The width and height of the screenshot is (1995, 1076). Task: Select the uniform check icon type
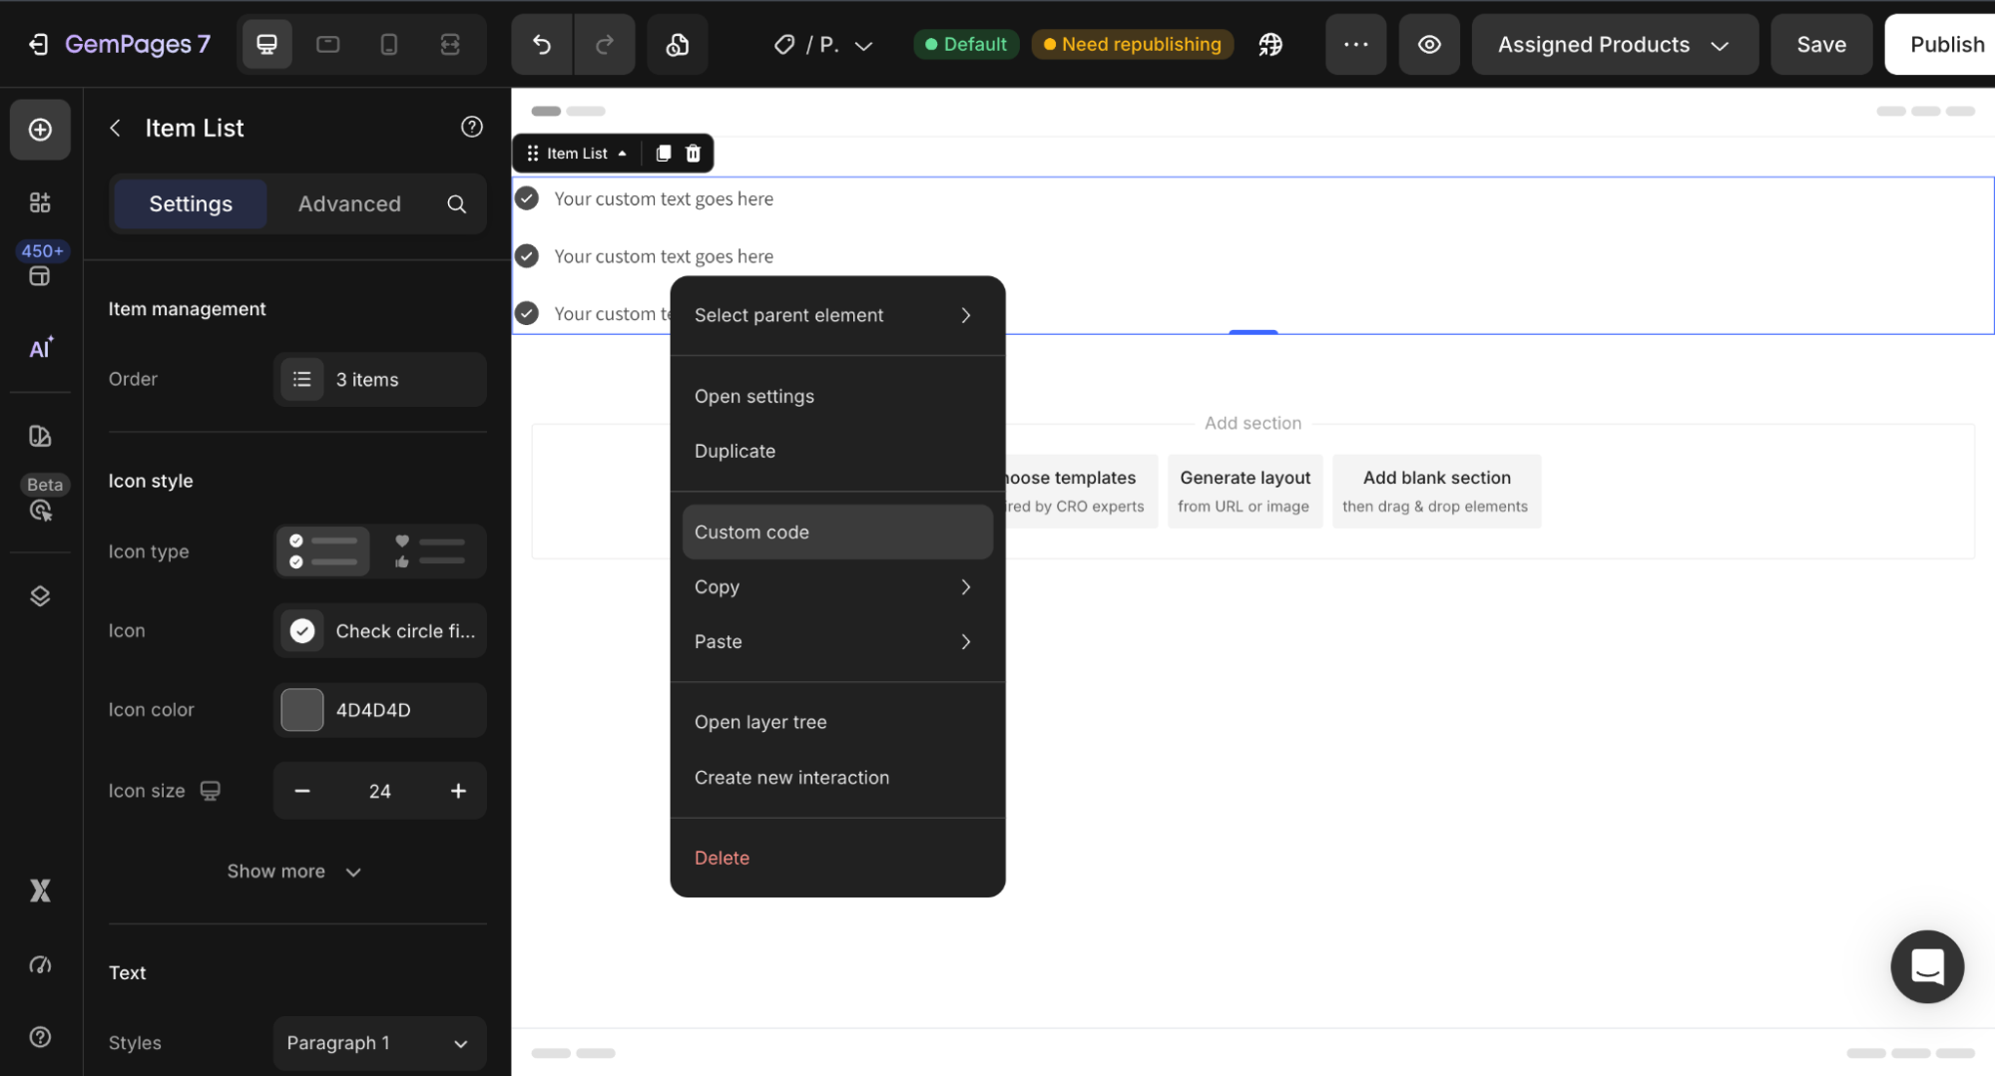(x=323, y=551)
